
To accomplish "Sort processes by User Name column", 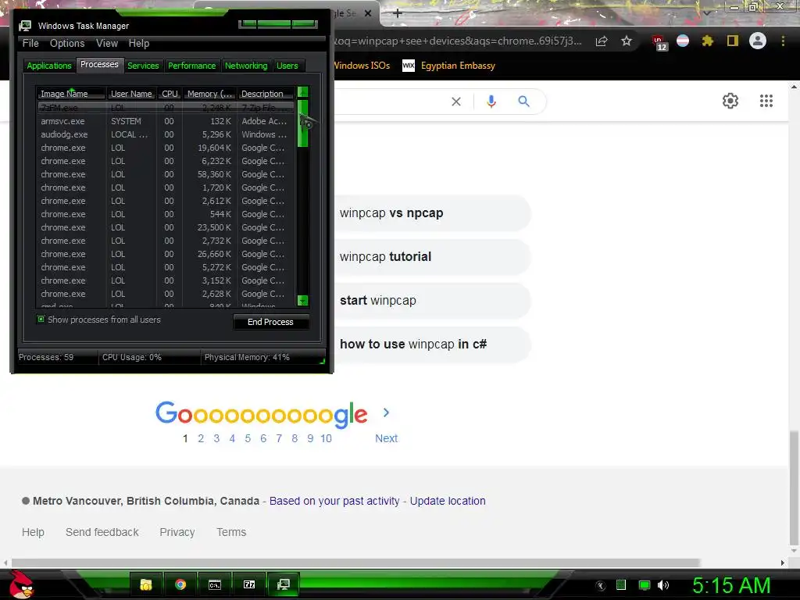I will coord(131,94).
